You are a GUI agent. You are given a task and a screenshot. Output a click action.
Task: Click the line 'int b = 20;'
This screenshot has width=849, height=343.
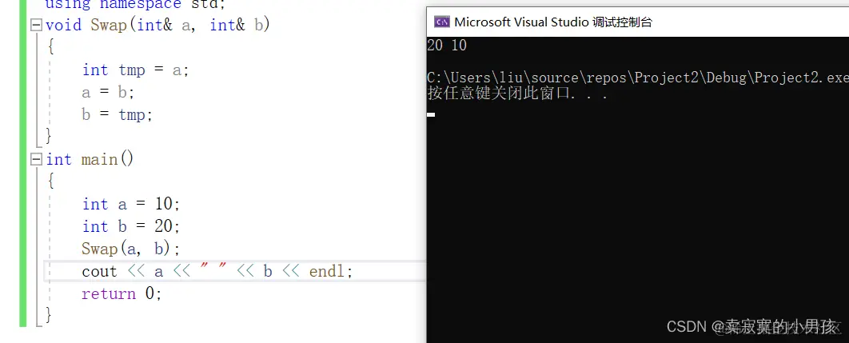coord(130,226)
